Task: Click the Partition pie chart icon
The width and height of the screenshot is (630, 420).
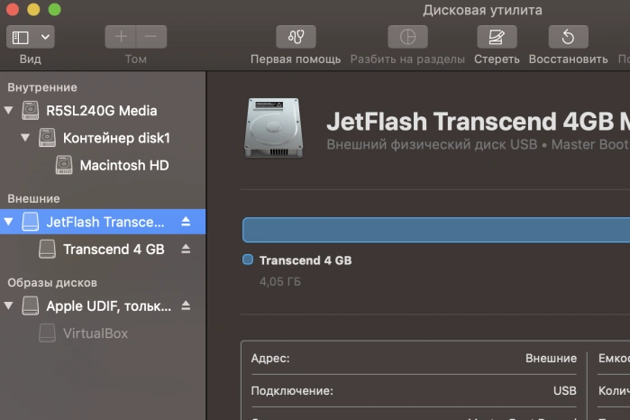Action: pyautogui.click(x=407, y=37)
